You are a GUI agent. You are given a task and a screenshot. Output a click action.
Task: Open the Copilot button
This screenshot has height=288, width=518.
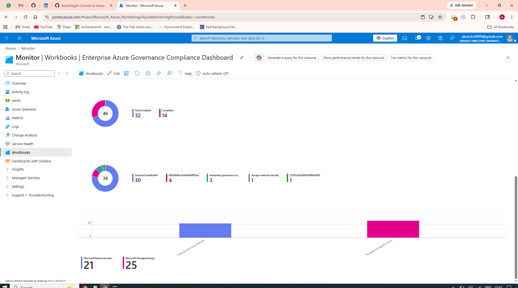pos(385,38)
